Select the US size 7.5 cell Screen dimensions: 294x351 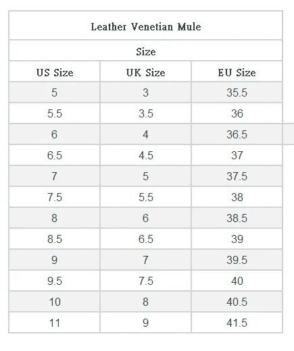[x=55, y=197]
